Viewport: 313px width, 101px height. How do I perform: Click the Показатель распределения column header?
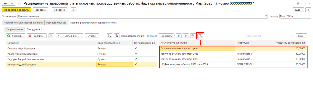pyautogui.click(x=290, y=43)
